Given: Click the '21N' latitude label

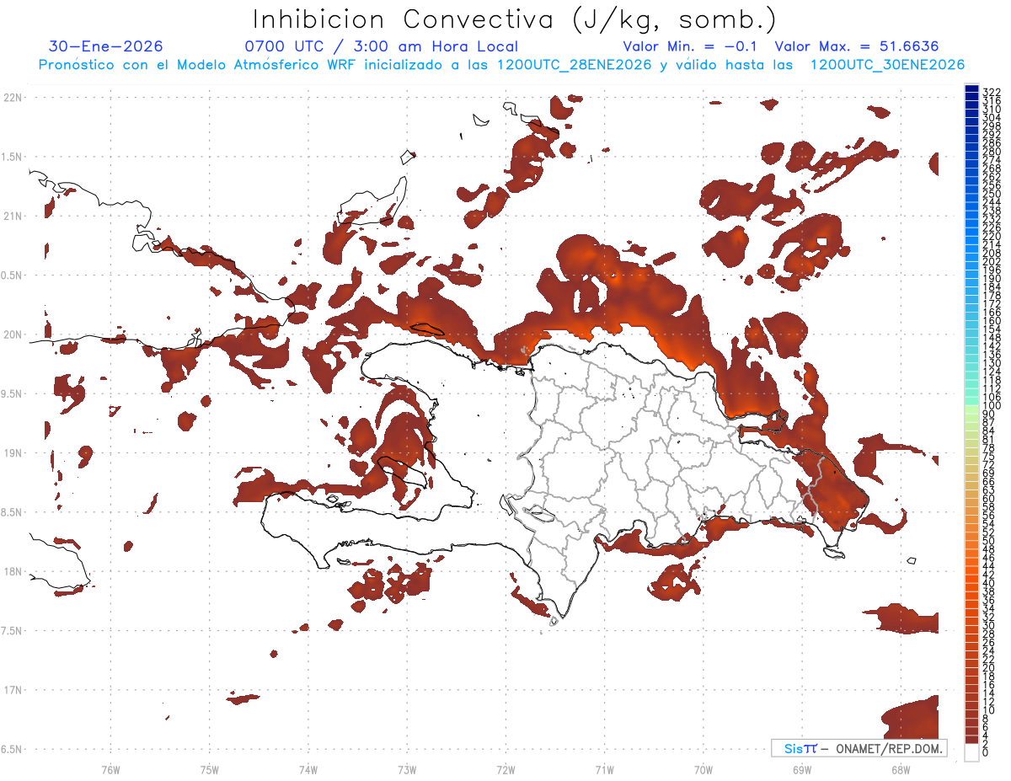Looking at the screenshot, I should [x=13, y=216].
